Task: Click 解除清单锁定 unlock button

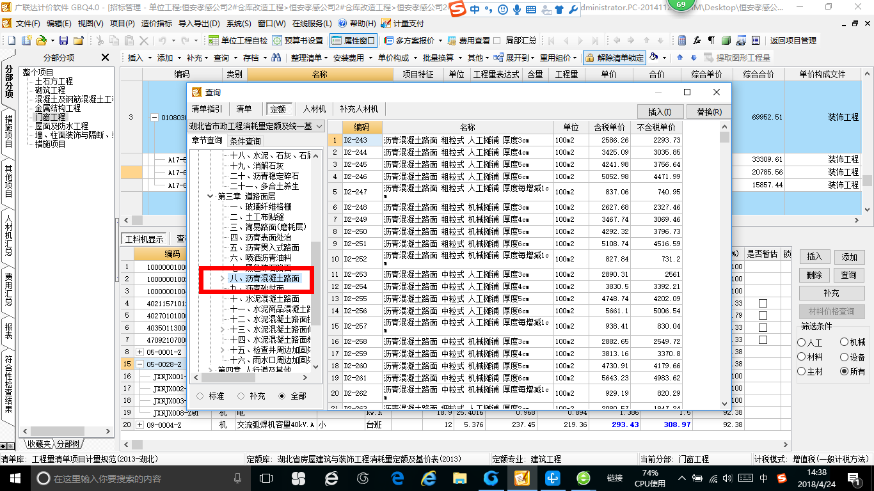Action: 614,58
